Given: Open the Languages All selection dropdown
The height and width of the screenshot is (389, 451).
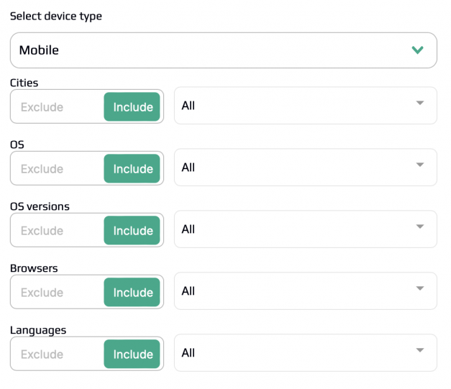Looking at the screenshot, I should (306, 353).
